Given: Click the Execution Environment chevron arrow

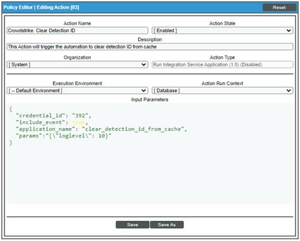Looking at the screenshot, I should tap(144, 91).
